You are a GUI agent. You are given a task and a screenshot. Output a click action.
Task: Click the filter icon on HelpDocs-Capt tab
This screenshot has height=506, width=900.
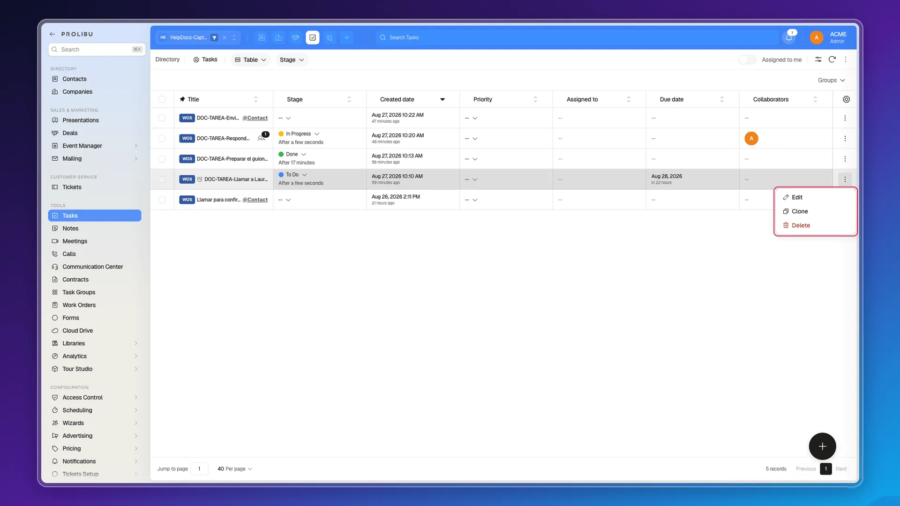tap(214, 37)
